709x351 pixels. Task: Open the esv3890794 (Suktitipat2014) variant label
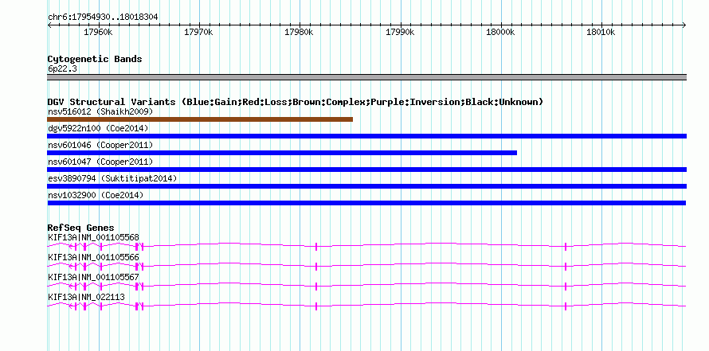pyautogui.click(x=112, y=178)
